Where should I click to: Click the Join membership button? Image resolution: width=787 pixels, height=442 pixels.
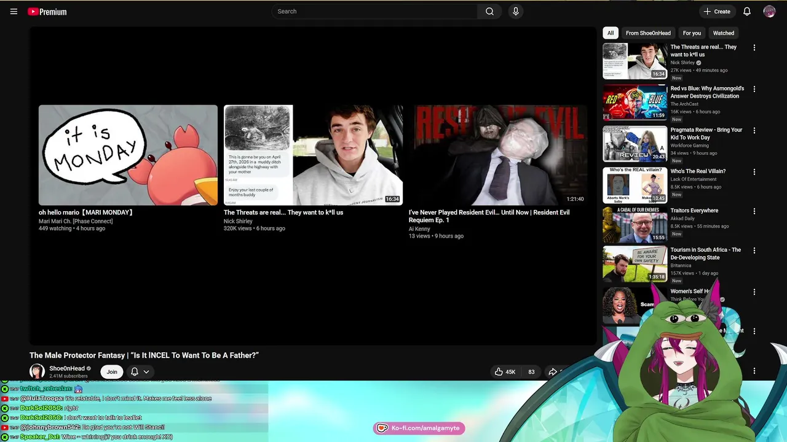(x=112, y=371)
